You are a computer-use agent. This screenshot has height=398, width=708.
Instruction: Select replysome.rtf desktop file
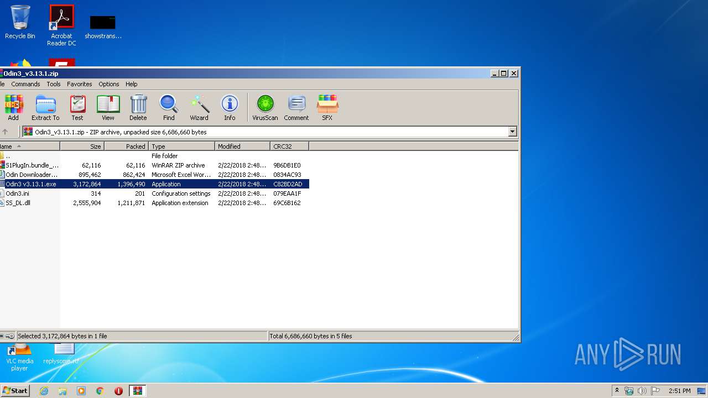click(61, 354)
